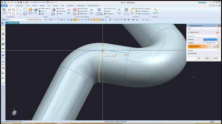Click the Save icon in quick access toolbar
The width and height of the screenshot is (222, 124).
5,2
